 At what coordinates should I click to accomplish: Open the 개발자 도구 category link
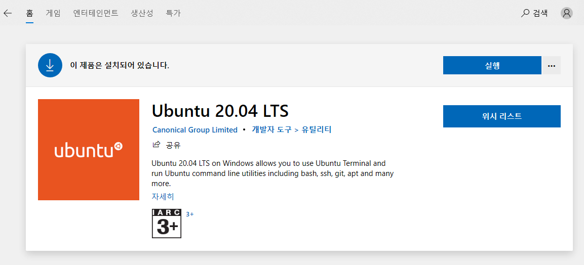[272, 129]
